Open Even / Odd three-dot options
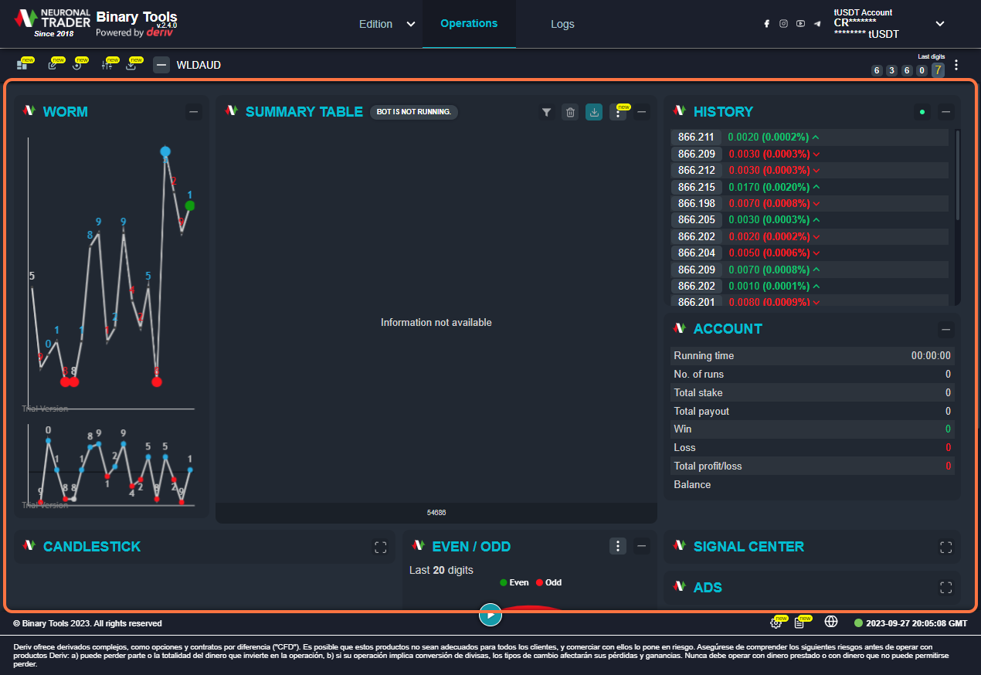The height and width of the screenshot is (675, 981). click(618, 546)
